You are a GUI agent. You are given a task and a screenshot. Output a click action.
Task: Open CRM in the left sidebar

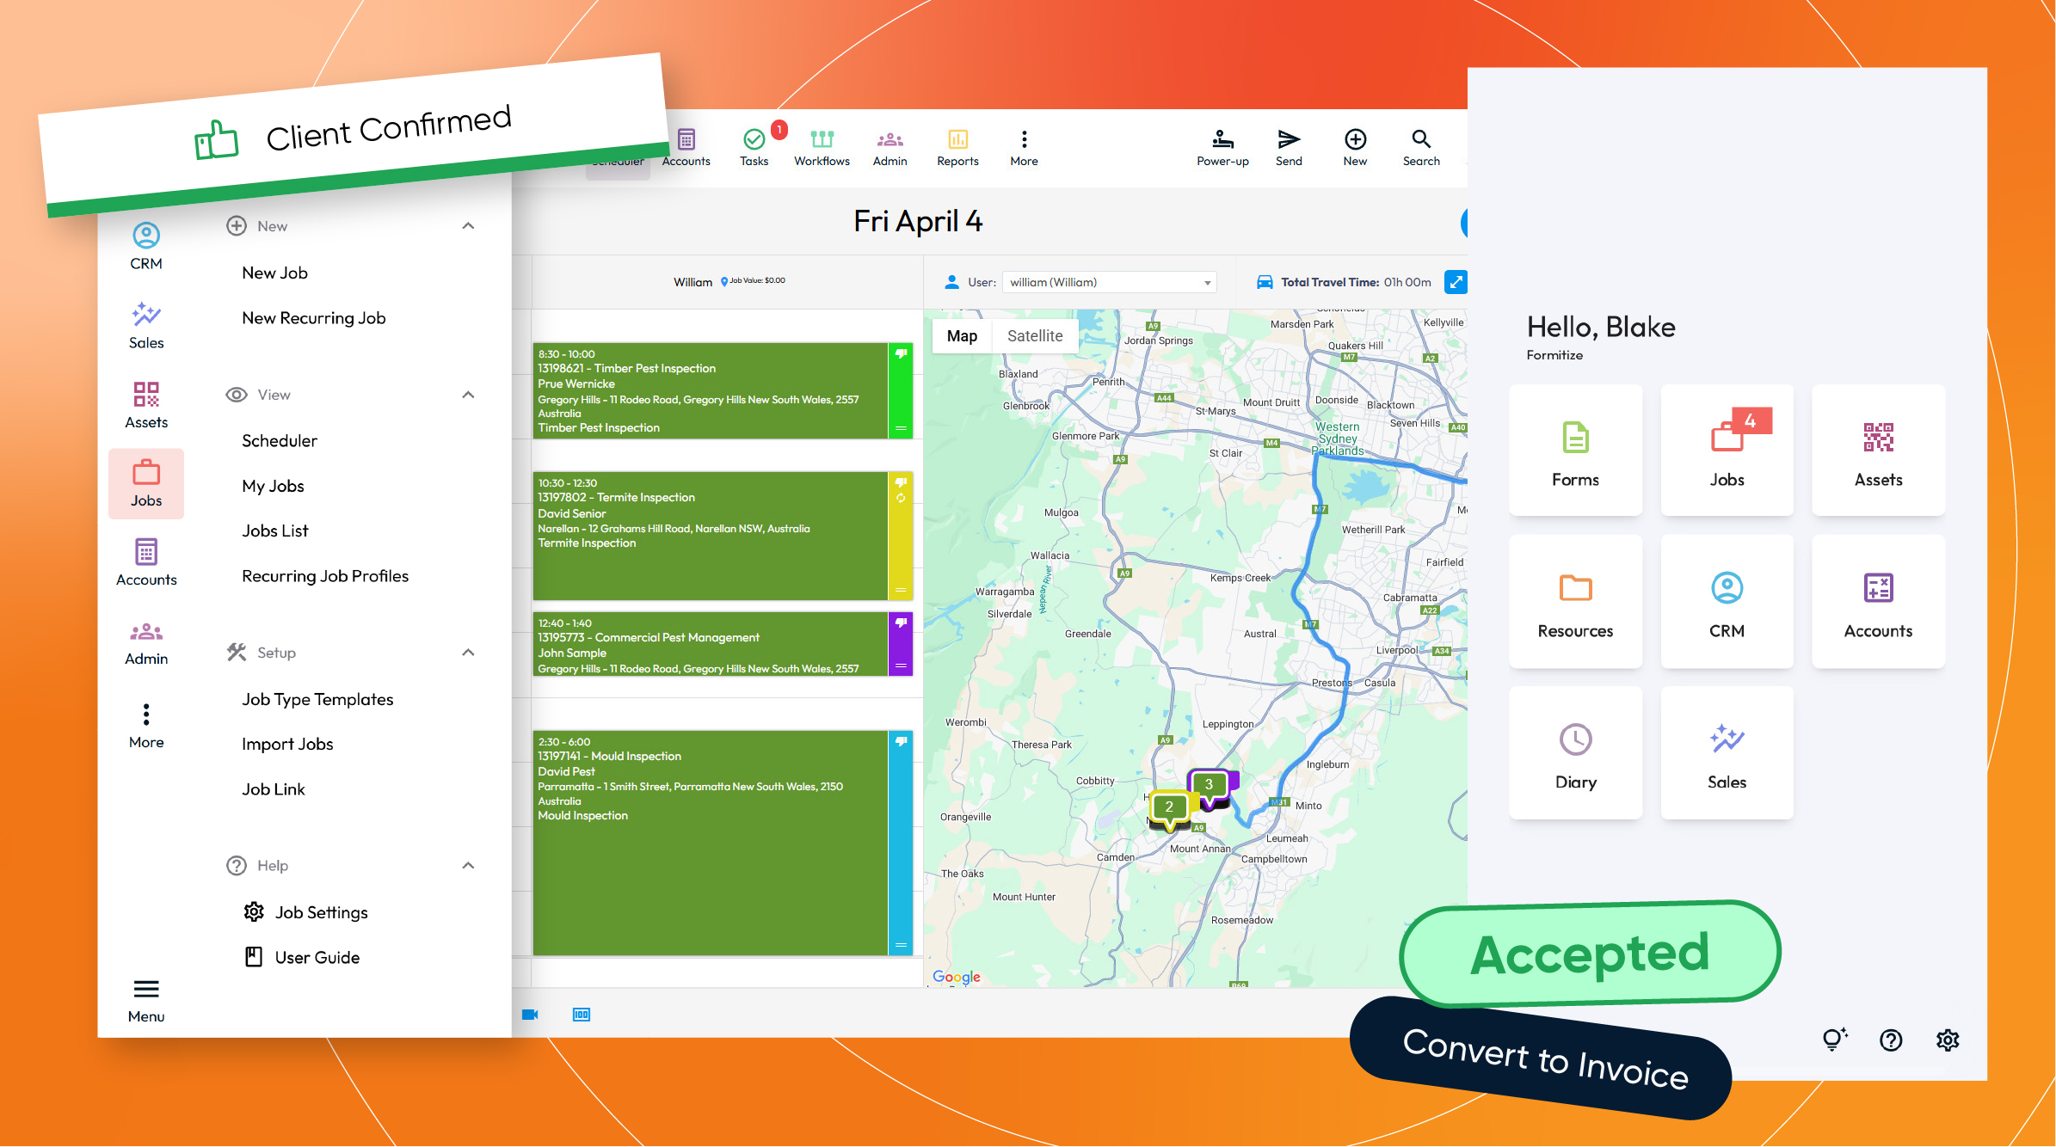(x=146, y=247)
